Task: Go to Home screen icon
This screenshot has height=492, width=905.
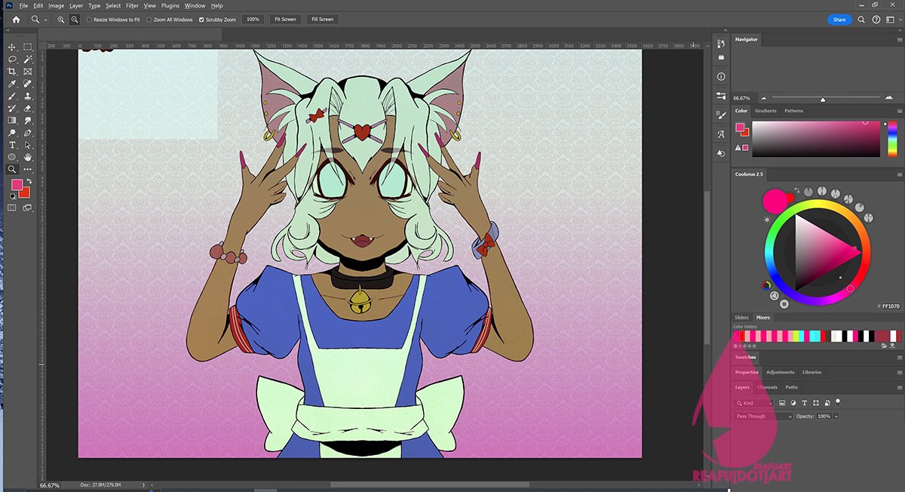Action: pos(16,19)
